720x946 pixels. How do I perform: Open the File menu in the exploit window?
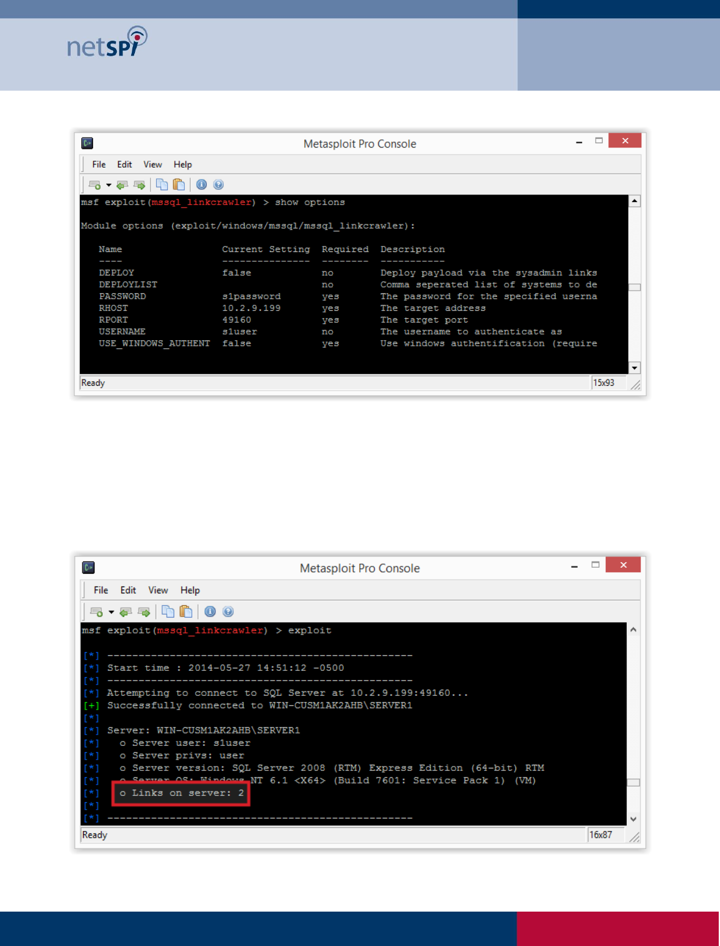101,590
